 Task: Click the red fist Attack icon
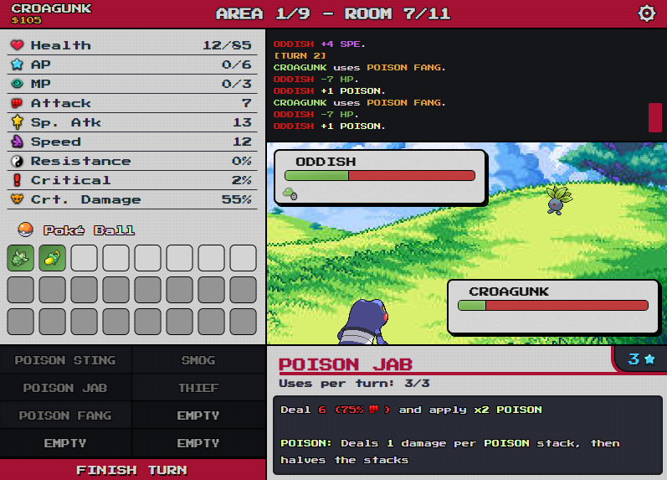point(17,103)
